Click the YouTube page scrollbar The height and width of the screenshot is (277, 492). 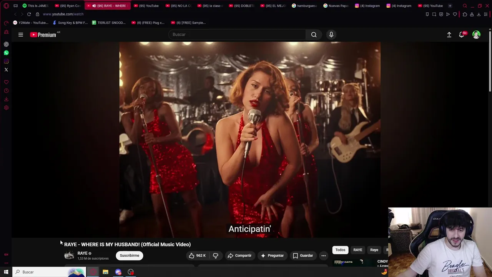(x=490, y=62)
